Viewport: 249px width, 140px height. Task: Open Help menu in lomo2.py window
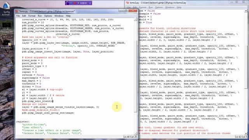pyautogui.click(x=179, y=7)
